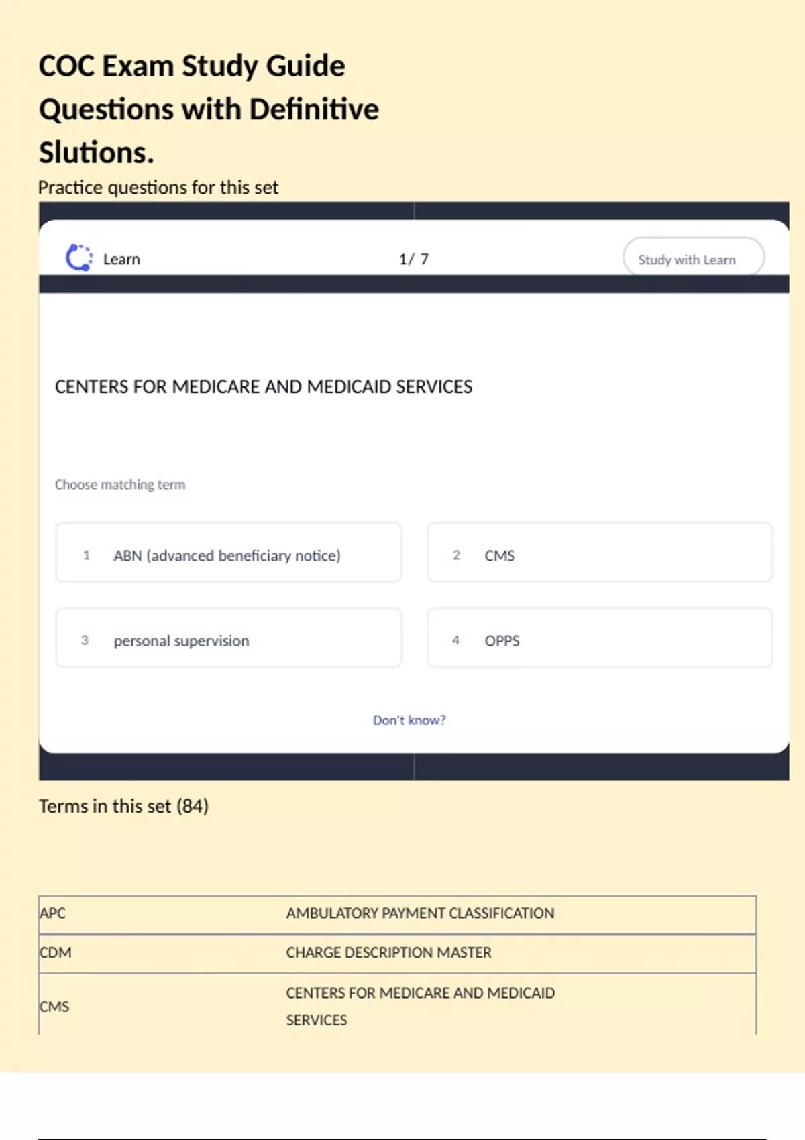Screen dimensions: 805x1140
Task: Click the number 1 badge on ABN option
Action: point(86,555)
